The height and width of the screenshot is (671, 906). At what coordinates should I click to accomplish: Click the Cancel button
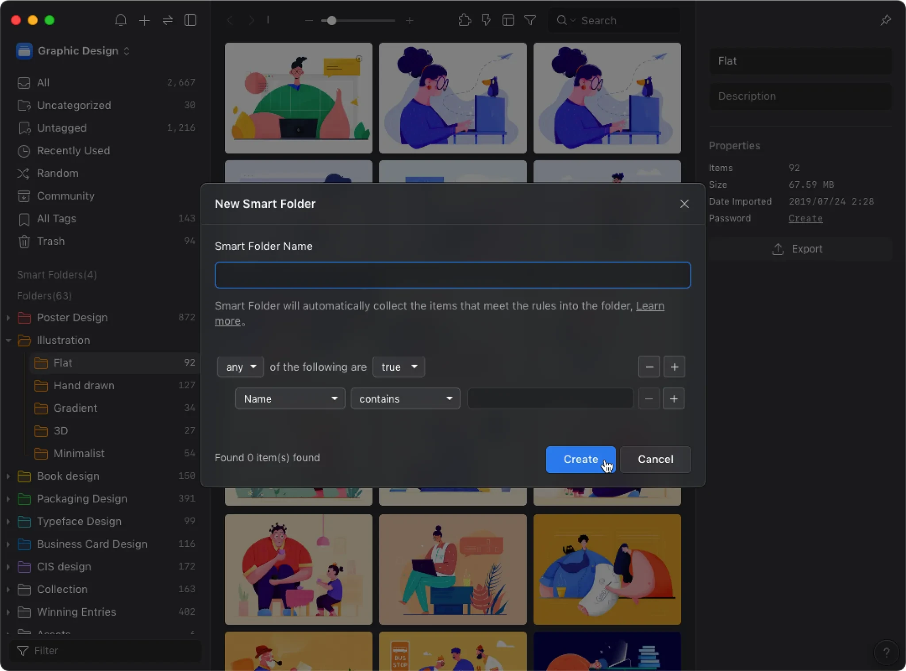coord(655,460)
